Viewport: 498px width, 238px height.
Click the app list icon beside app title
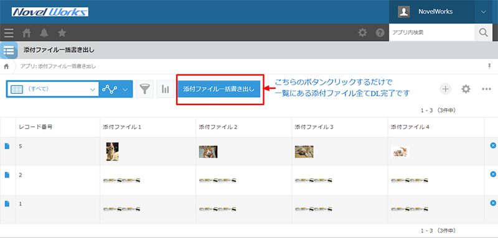pyautogui.click(x=9, y=50)
